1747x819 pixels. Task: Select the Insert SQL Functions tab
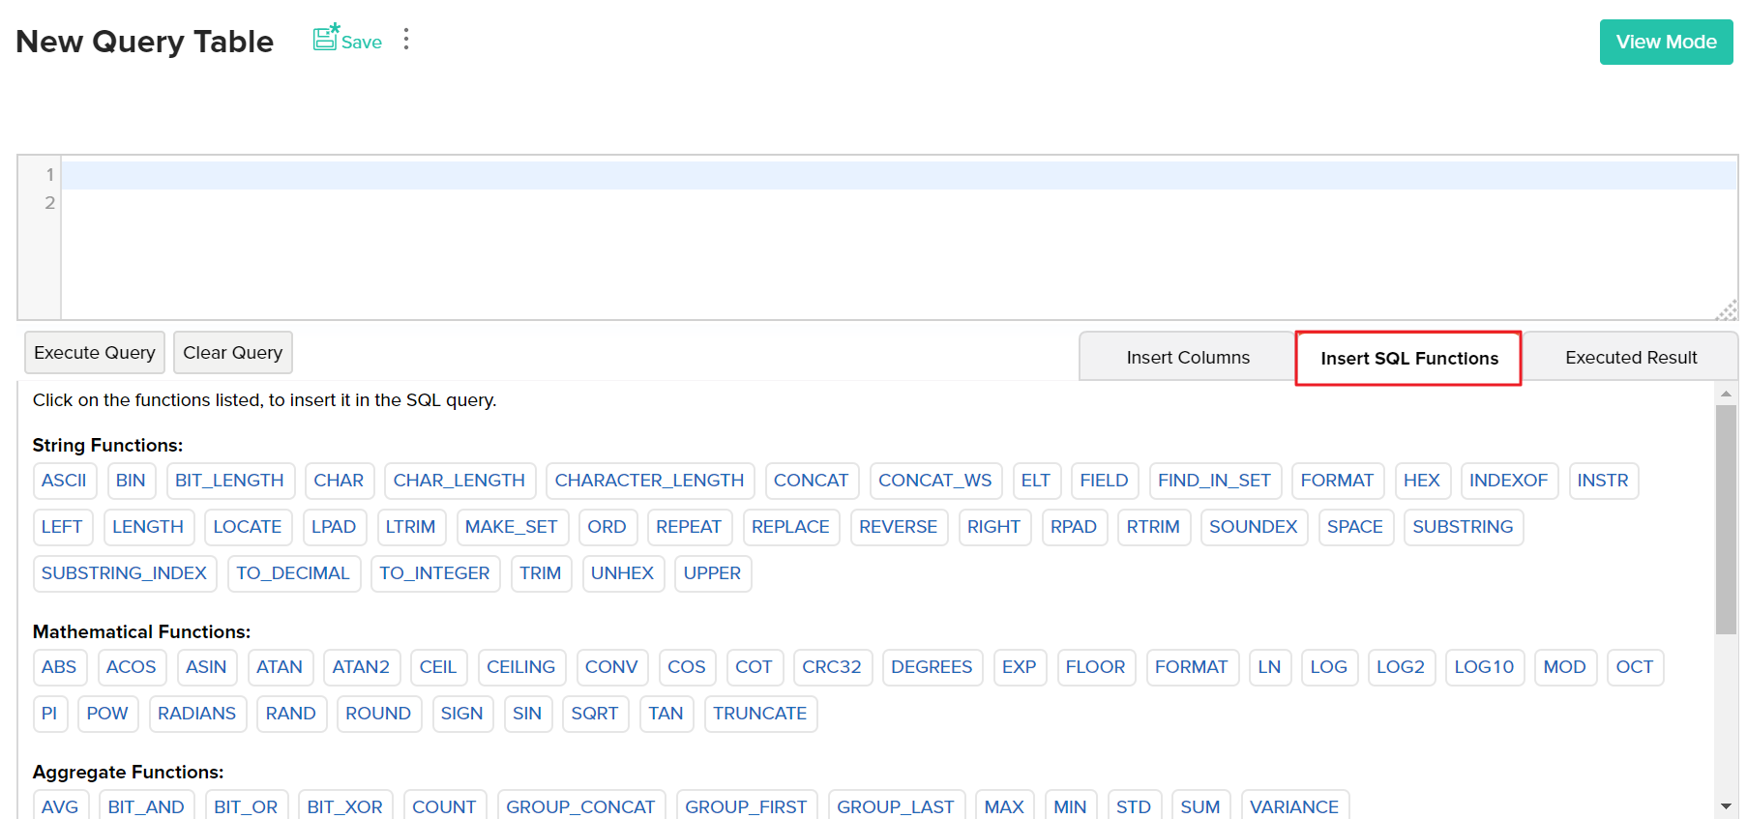[1408, 359]
